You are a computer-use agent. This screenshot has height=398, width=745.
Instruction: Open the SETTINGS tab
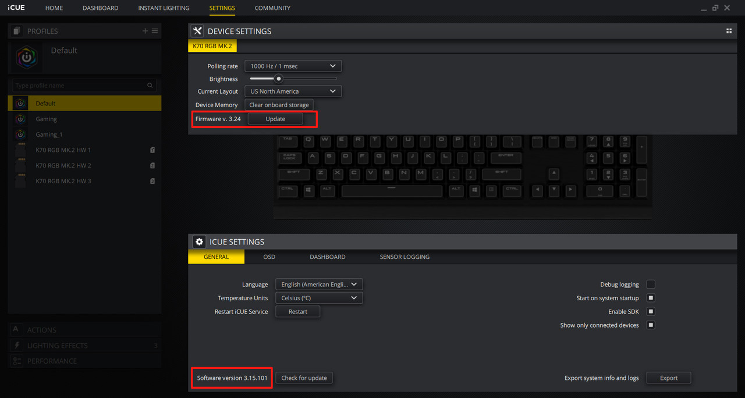pos(222,8)
